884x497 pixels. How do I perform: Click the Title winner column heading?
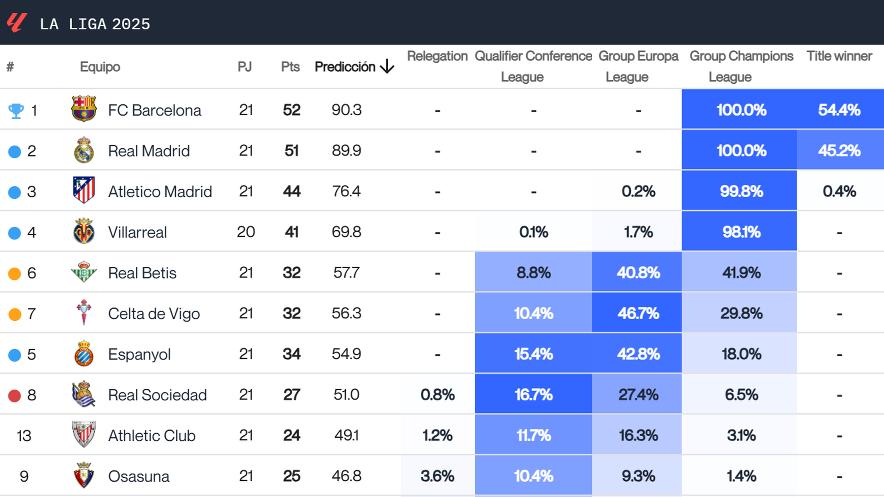pos(839,56)
